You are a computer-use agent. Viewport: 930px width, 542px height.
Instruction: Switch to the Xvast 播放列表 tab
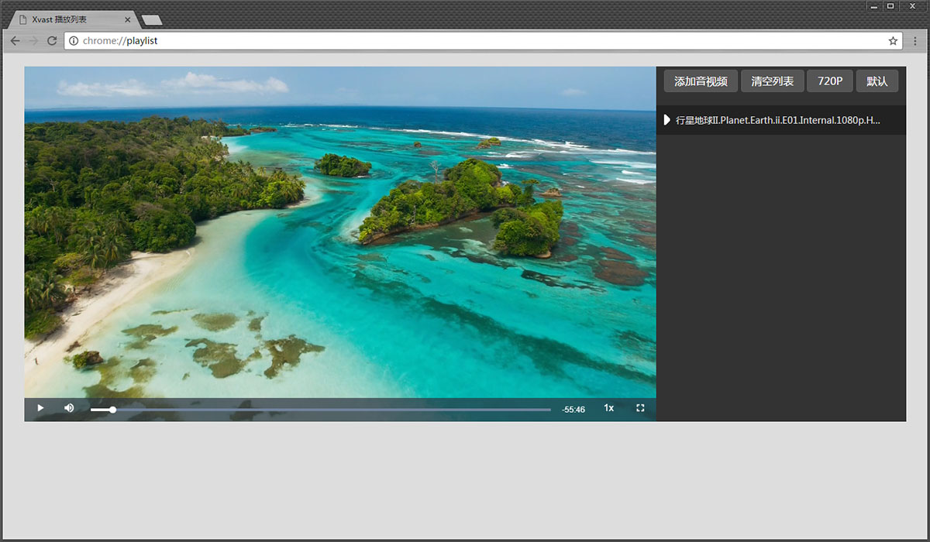point(74,19)
